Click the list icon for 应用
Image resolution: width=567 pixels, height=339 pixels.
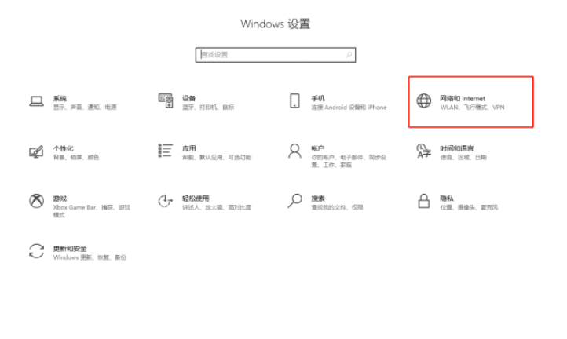pos(165,151)
